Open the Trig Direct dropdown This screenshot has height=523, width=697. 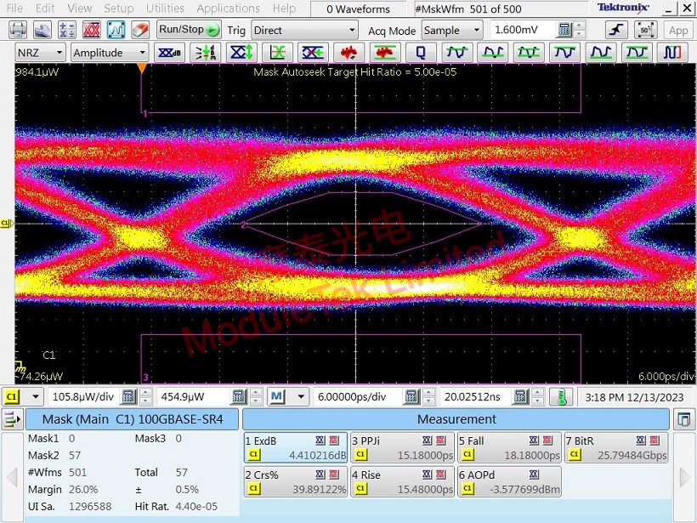[302, 28]
